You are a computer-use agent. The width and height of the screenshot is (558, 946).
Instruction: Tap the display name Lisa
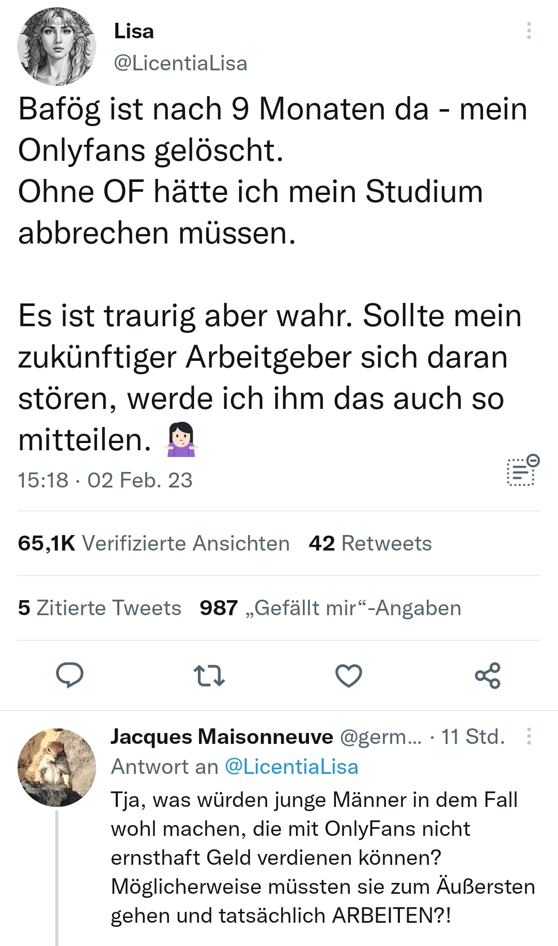click(134, 32)
